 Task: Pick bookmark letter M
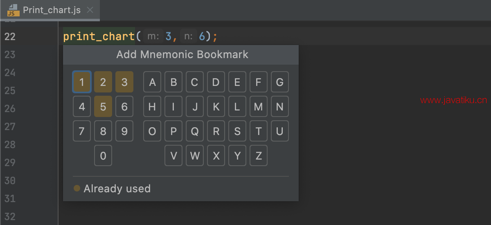click(259, 106)
